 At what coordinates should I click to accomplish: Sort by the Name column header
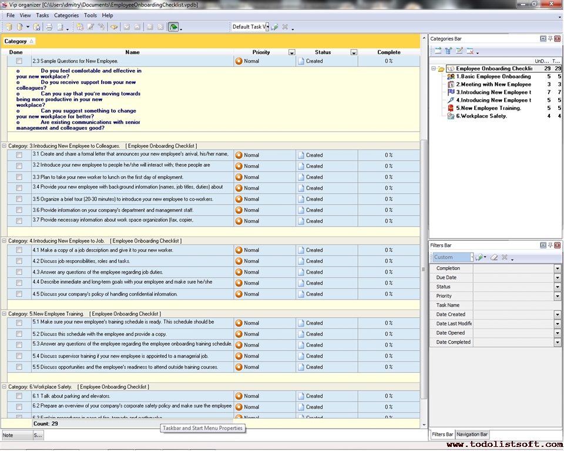132,52
